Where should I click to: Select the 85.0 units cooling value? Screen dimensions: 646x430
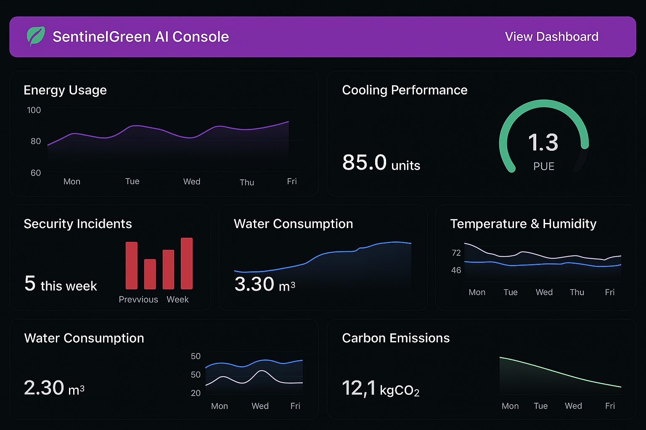[381, 163]
